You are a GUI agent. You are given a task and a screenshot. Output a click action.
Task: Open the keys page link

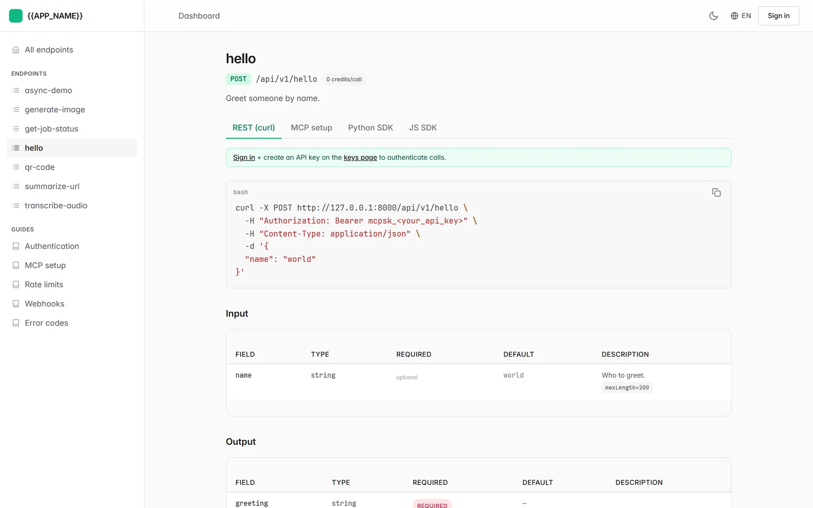[360, 157]
